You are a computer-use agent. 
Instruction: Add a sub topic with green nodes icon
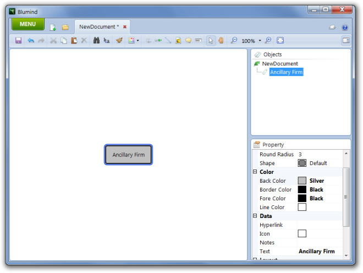tap(158, 41)
